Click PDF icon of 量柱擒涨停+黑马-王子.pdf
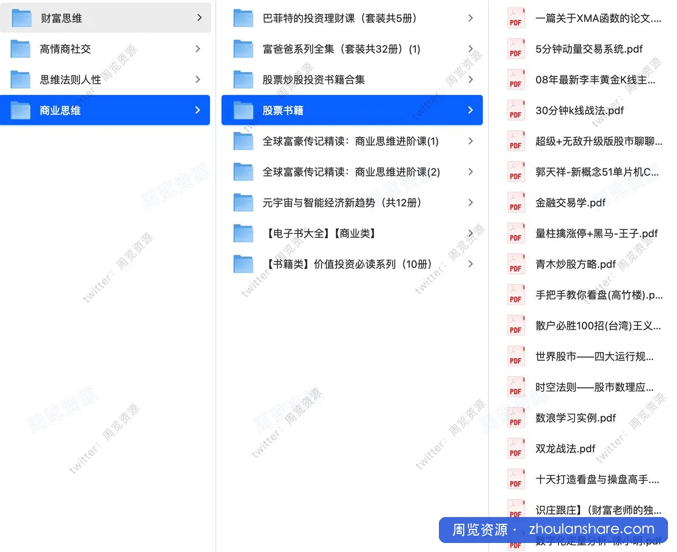The height and width of the screenshot is (552, 677). (x=516, y=233)
